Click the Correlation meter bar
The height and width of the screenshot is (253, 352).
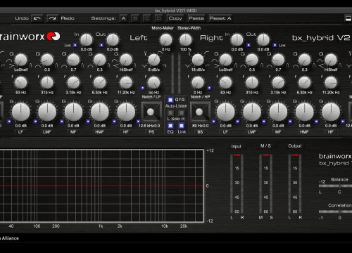(x=335, y=212)
